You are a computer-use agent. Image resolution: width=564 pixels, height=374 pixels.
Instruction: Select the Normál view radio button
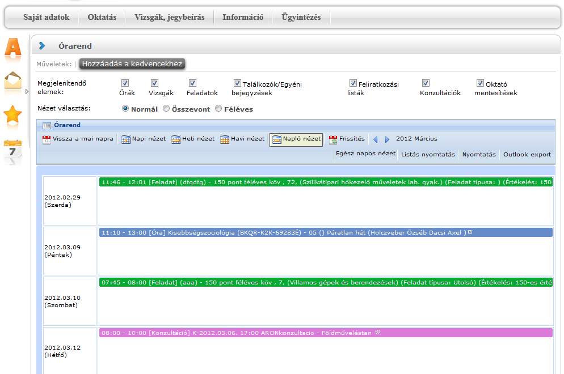(x=125, y=108)
